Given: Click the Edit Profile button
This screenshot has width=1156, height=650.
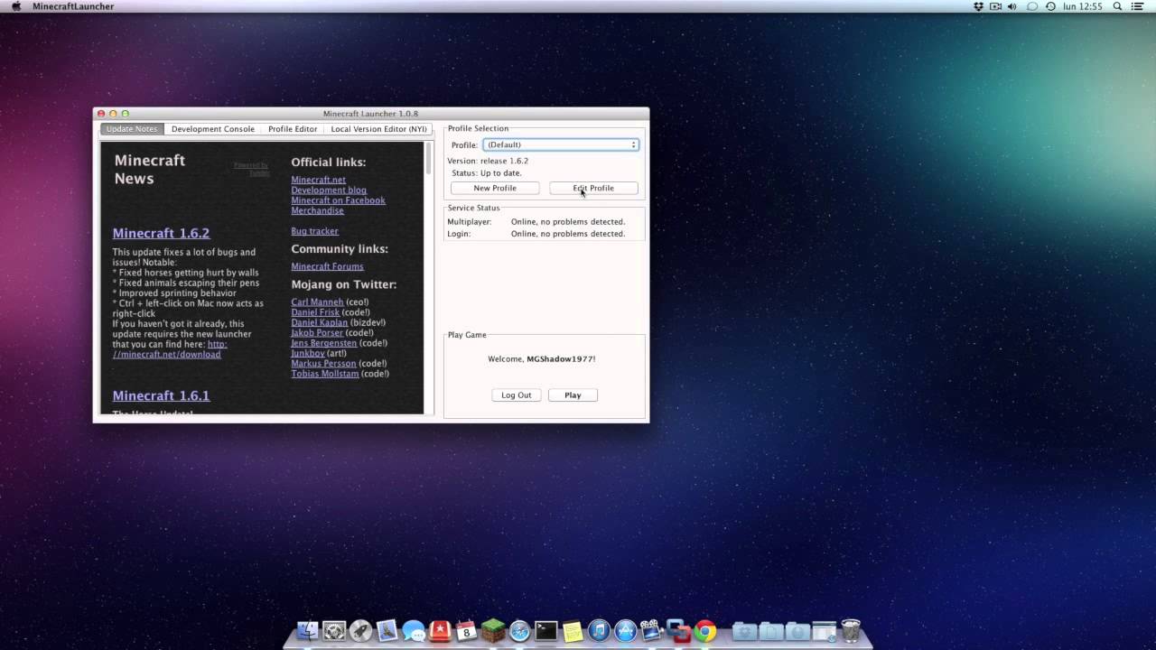Looking at the screenshot, I should point(593,188).
